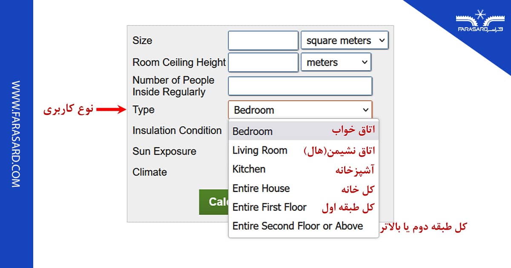Click the red arrow pointing to Type
Screen dimensions: 511x268
click(x=111, y=110)
